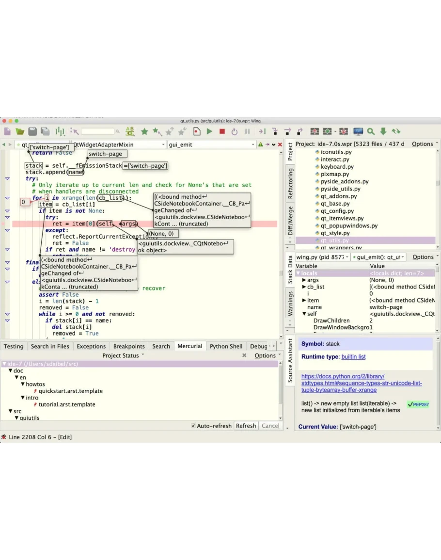The image size is (441, 560).
Task: Open the vertical Refactoring tab
Action: tap(290, 184)
